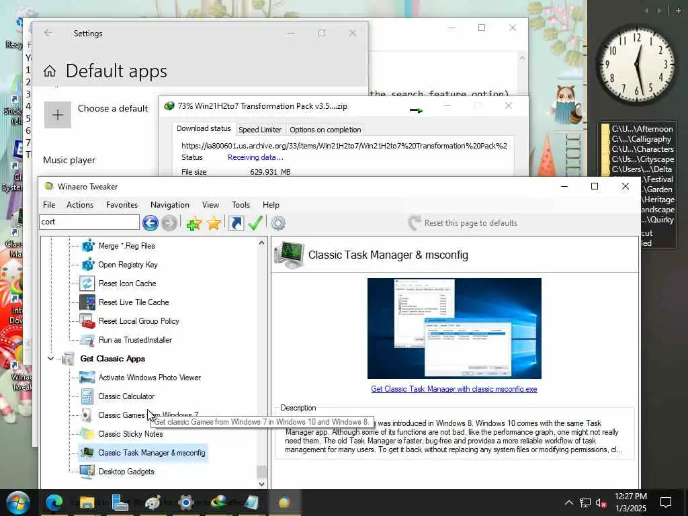This screenshot has width=688, height=516.
Task: Open Internet Download Manager taskbar icon
Action: (218, 503)
